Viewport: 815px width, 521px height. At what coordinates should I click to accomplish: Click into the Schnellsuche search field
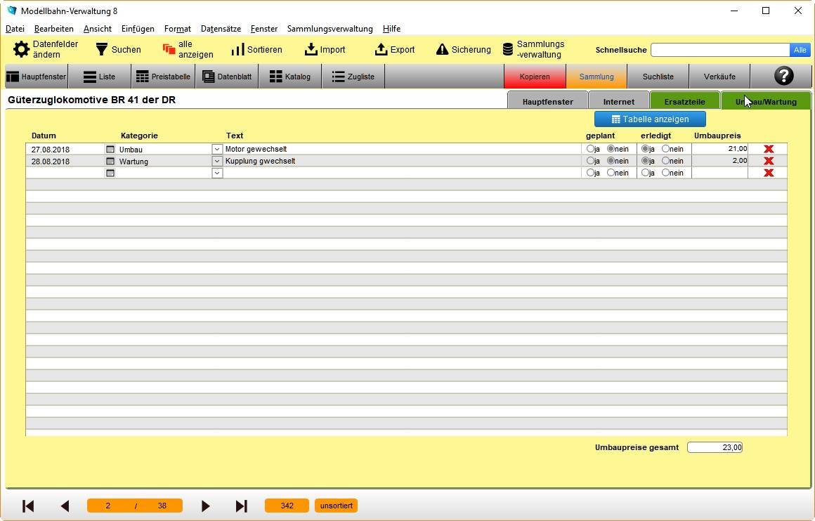tap(719, 50)
